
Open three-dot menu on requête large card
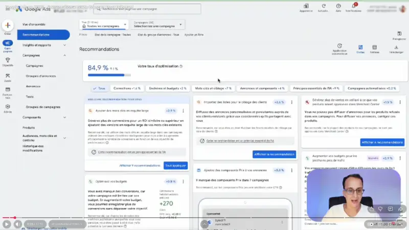[183, 111]
